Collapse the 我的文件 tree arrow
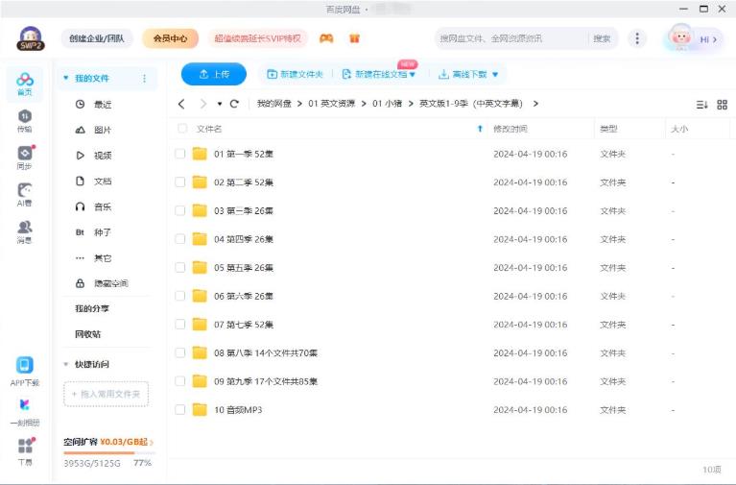Image resolution: width=736 pixels, height=485 pixels. [x=65, y=78]
